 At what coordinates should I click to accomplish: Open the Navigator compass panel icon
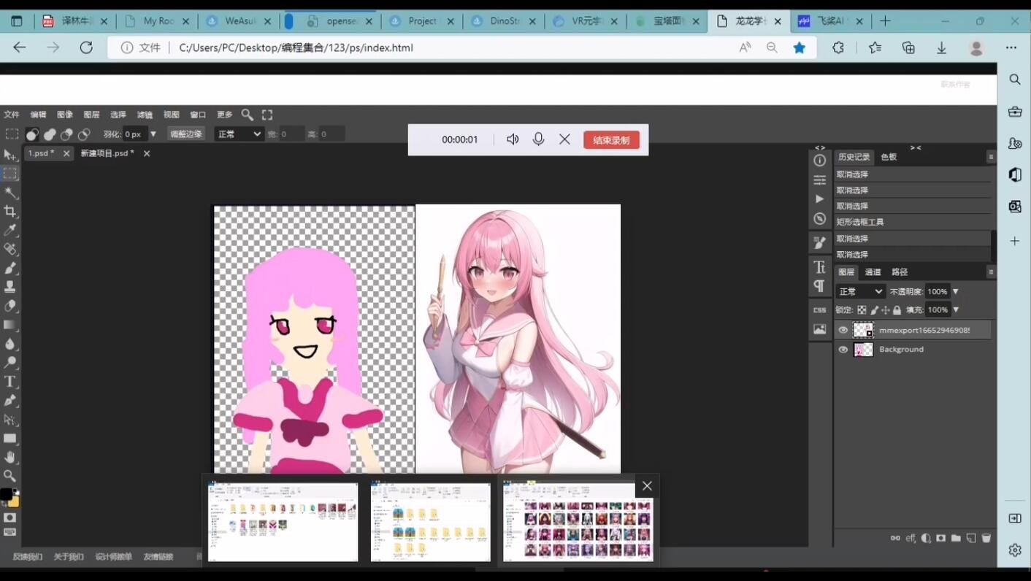click(x=820, y=219)
